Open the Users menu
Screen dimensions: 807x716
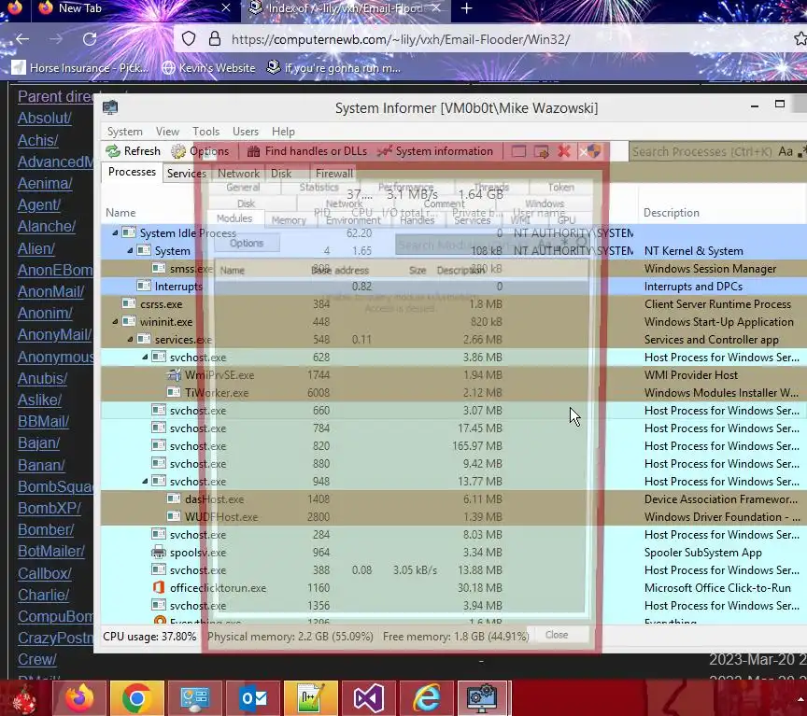(246, 132)
